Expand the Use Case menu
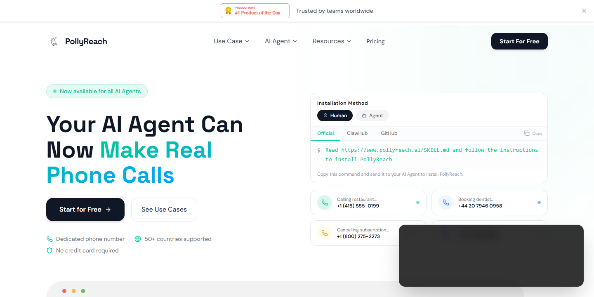This screenshot has height=297, width=594. pyautogui.click(x=231, y=41)
